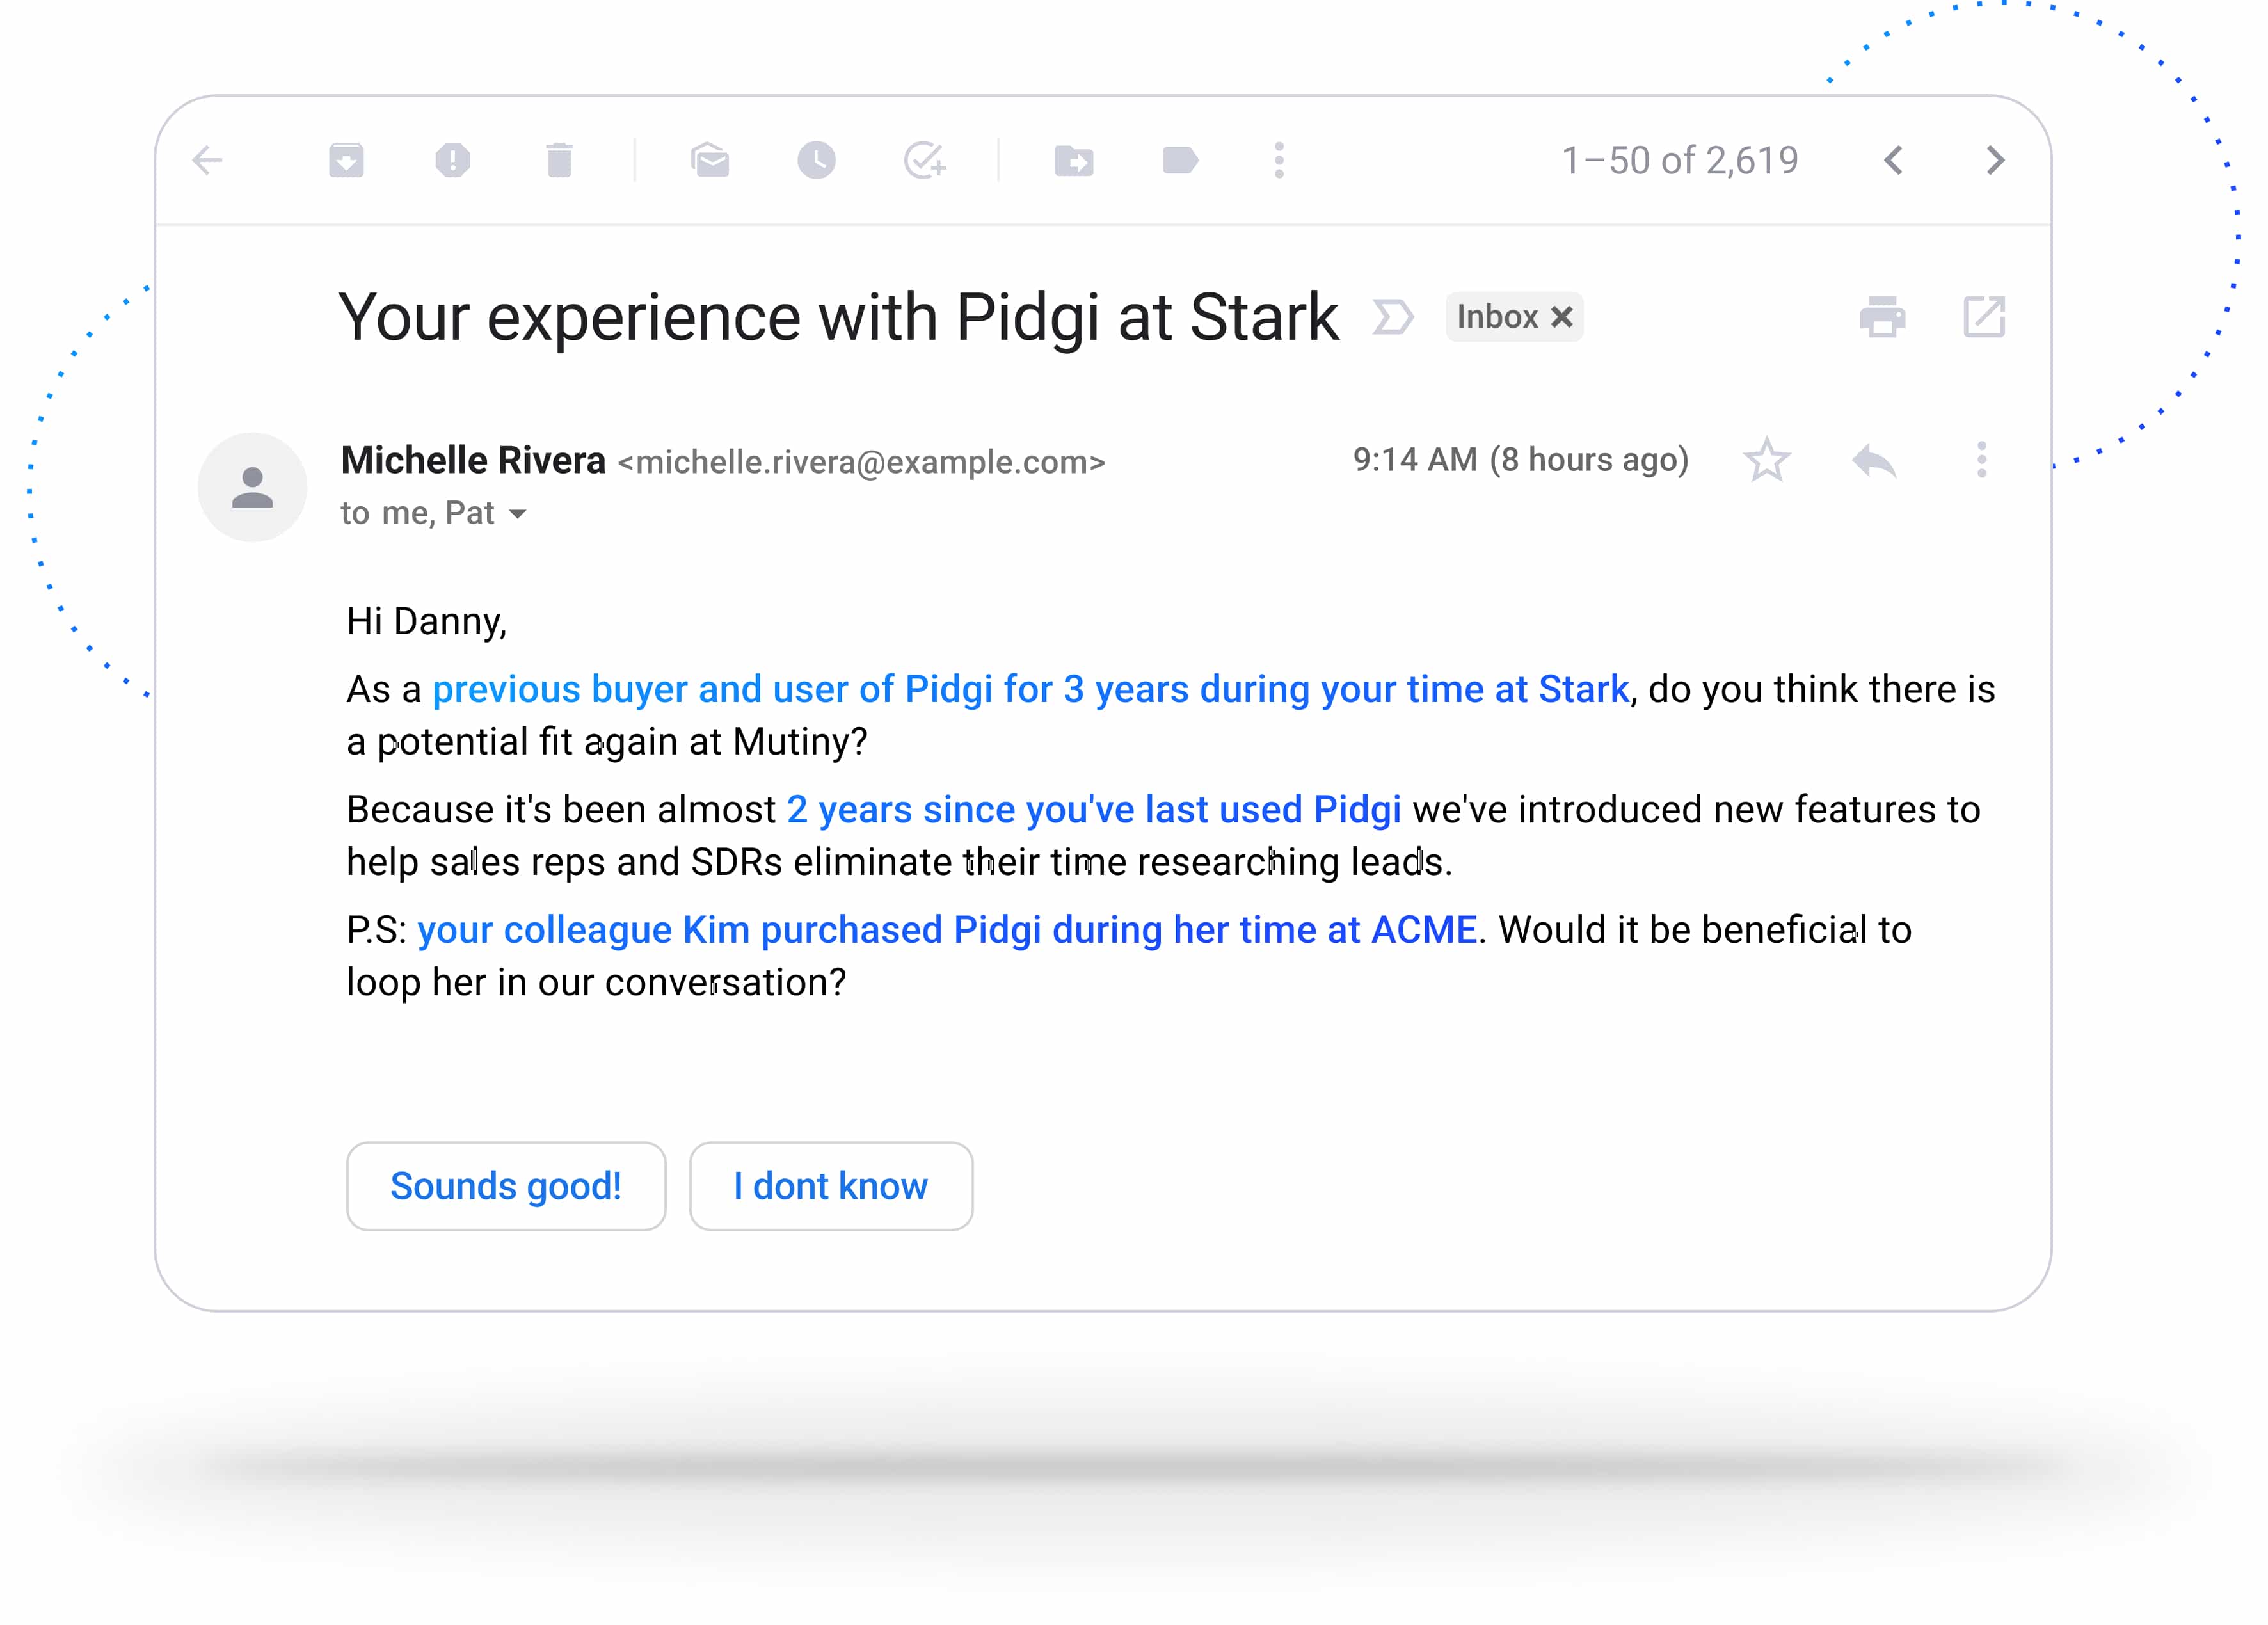Go back to the inbox list
Viewport: 2268px width, 1625px height.
[x=207, y=160]
